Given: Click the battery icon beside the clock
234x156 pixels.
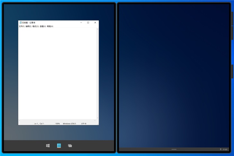Looking at the screenshot, I should coord(221,149).
